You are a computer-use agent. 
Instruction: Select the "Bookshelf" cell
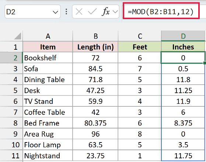click(x=48, y=58)
